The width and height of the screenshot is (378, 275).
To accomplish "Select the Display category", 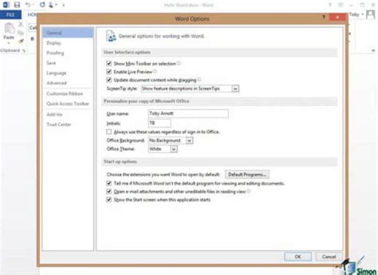I will coord(68,43).
